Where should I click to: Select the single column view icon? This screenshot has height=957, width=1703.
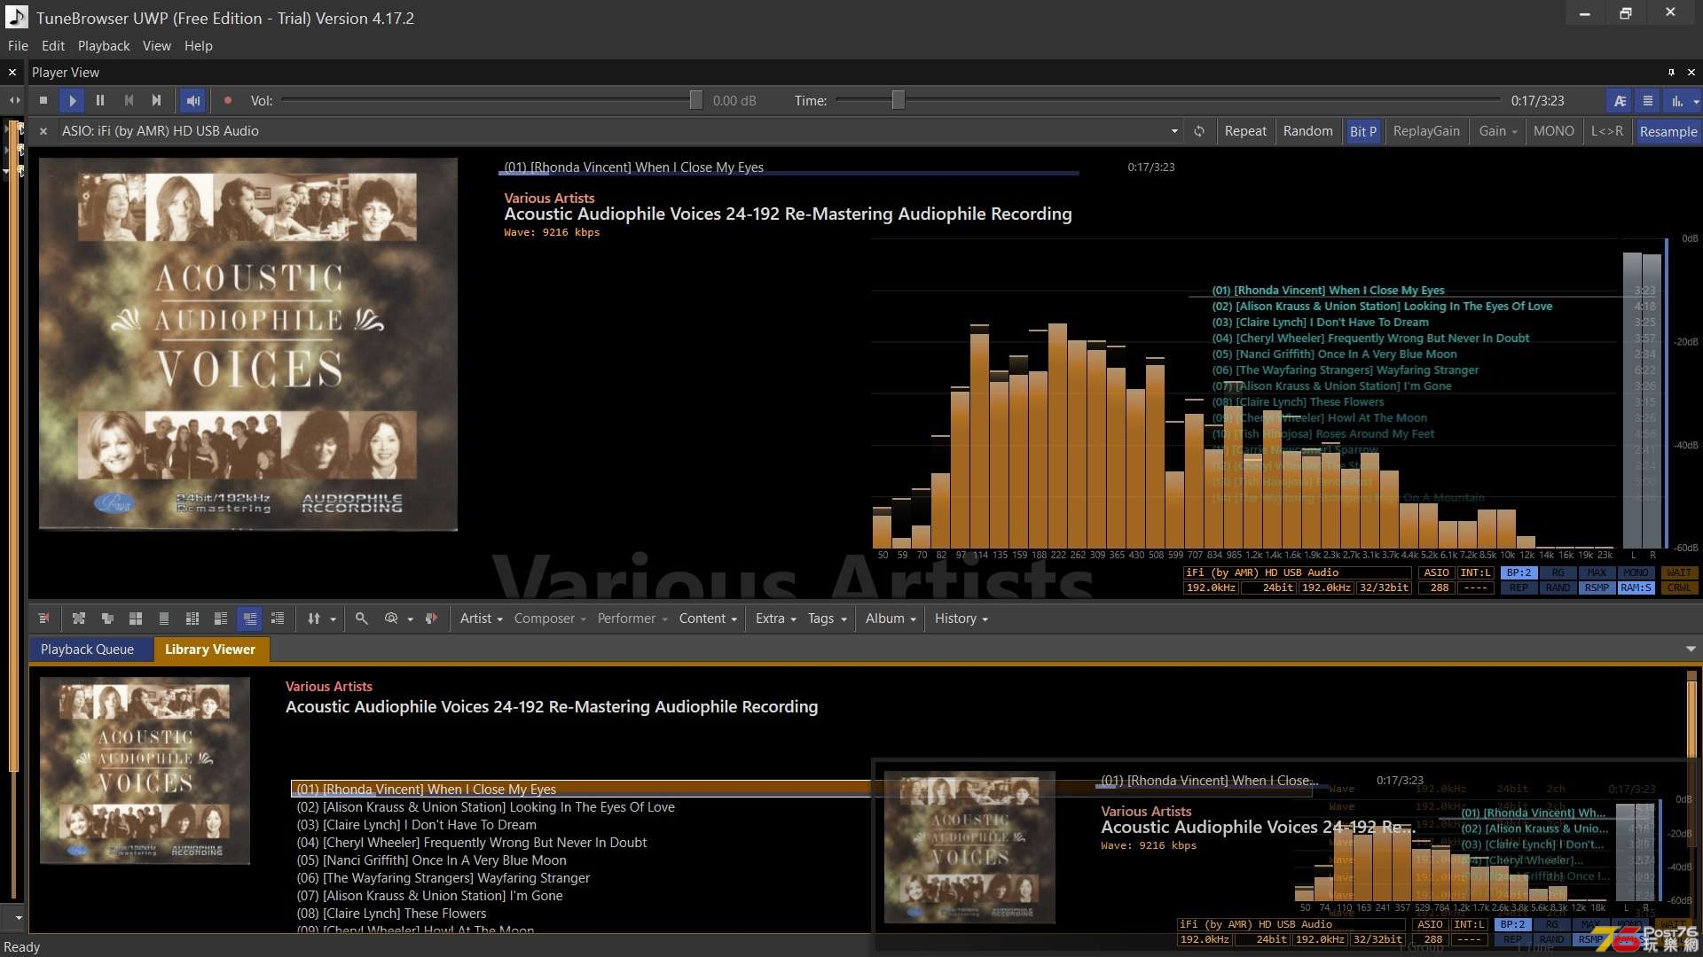point(164,619)
